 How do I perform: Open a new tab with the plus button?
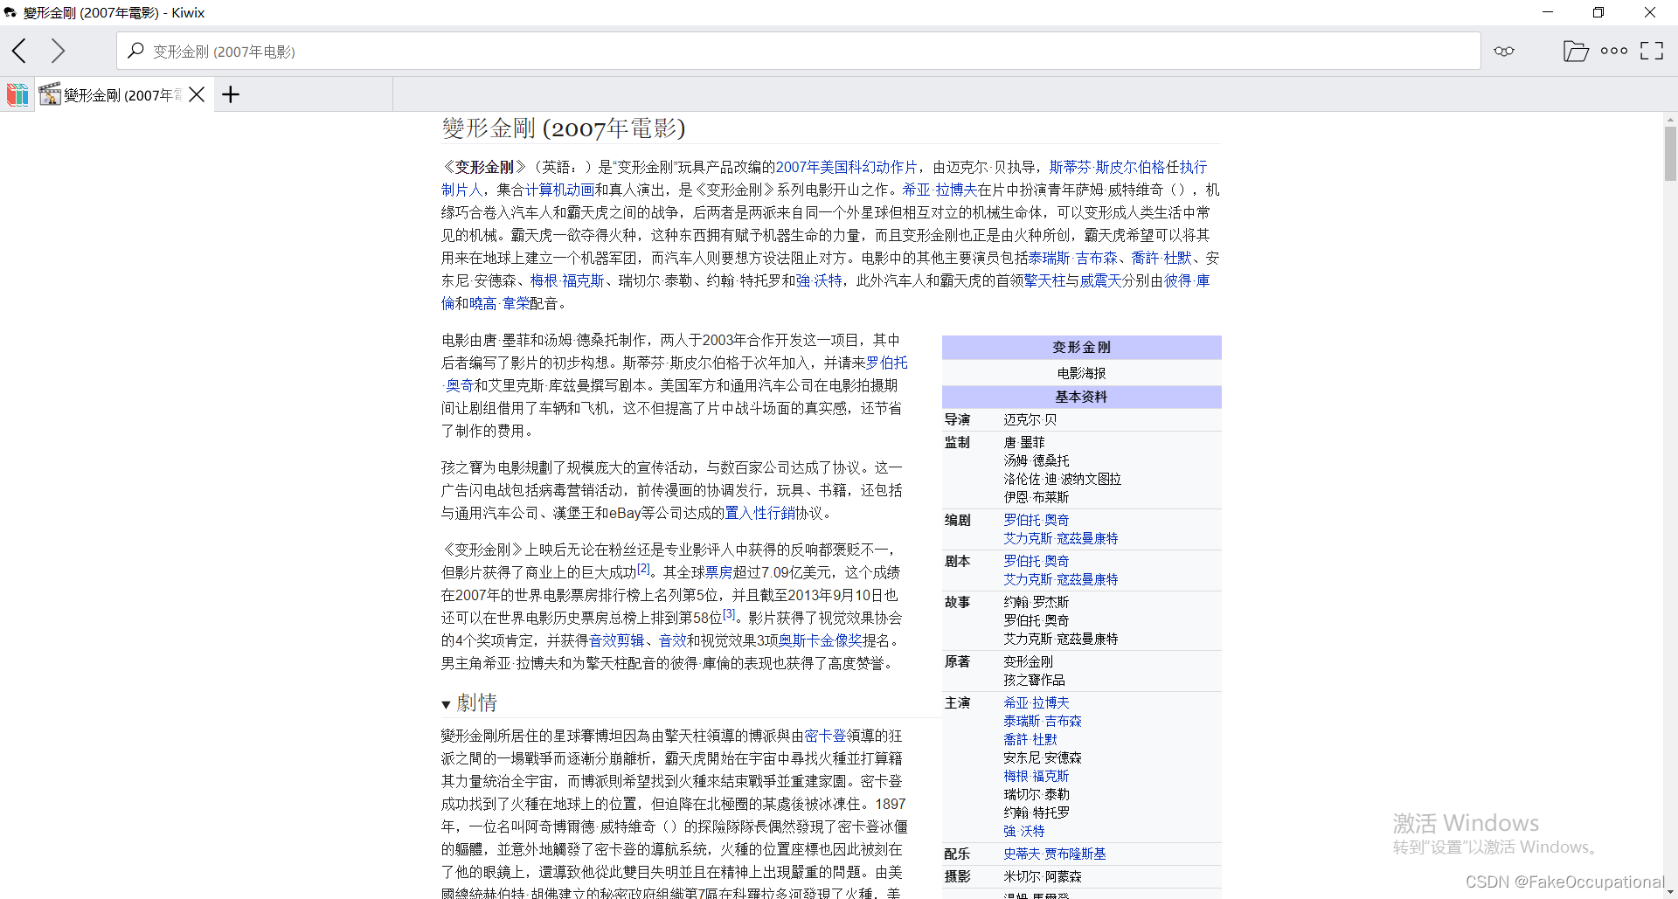231,94
